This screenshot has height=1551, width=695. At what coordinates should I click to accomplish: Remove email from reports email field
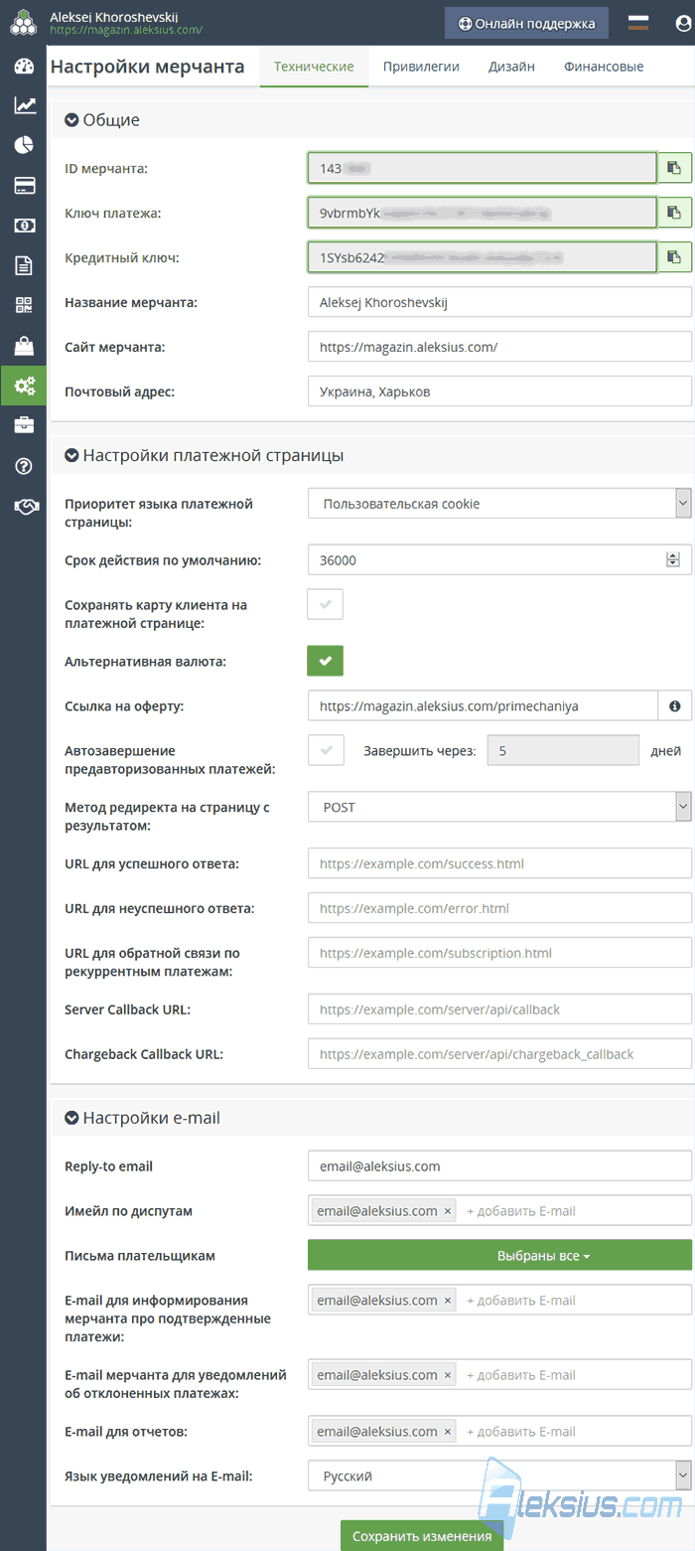tap(448, 1432)
